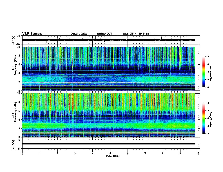This screenshot has width=223, height=172.
Task: Click the date 'Dec. 8 , 2022'
Action: tap(79, 34)
